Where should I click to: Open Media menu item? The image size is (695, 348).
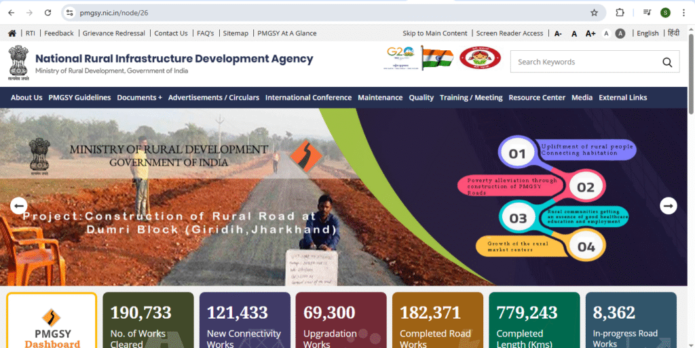[582, 98]
